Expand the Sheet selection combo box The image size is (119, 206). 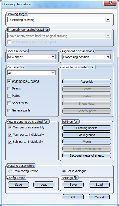(31, 57)
